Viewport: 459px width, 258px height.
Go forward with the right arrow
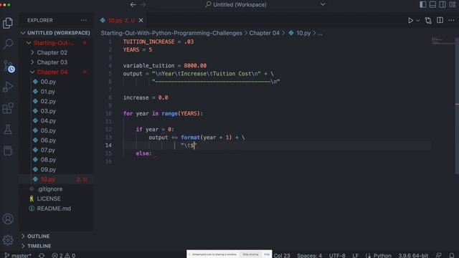pyautogui.click(x=143, y=4)
